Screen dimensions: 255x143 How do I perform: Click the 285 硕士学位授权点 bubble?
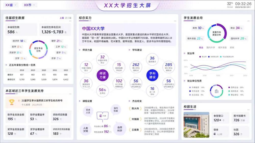[x=169, y=67]
